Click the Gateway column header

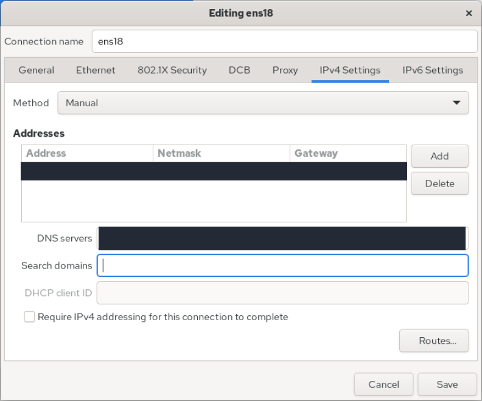click(x=348, y=153)
